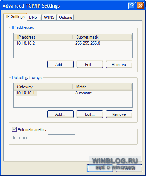The height and width of the screenshot is (176, 146).
Task: Click the IP address column header
Action: 43,37
